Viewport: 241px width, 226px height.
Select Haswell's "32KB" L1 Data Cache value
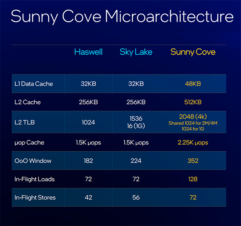click(x=88, y=84)
